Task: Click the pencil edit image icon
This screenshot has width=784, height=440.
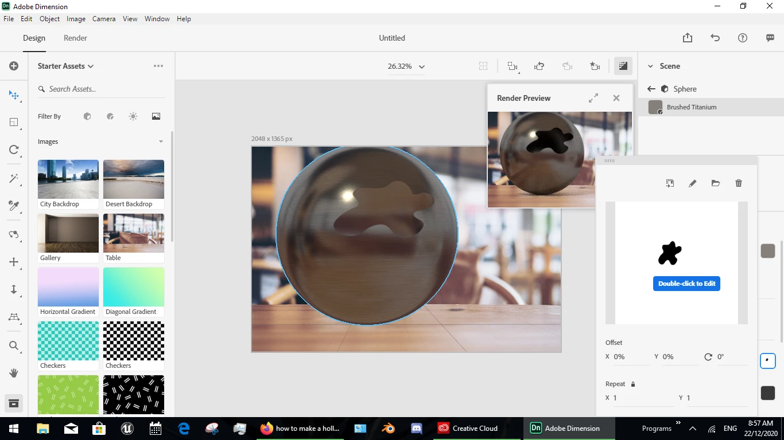Action: [693, 183]
